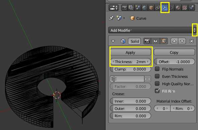Toggle the invert vertex group arrows button
The height and width of the screenshot is (130, 198).
[147, 79]
